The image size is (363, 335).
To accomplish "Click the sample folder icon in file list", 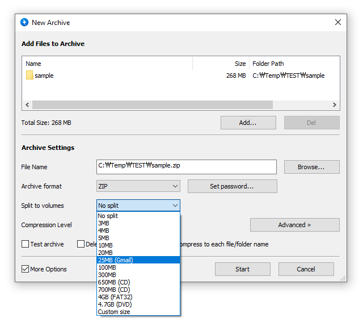I will pyautogui.click(x=29, y=76).
